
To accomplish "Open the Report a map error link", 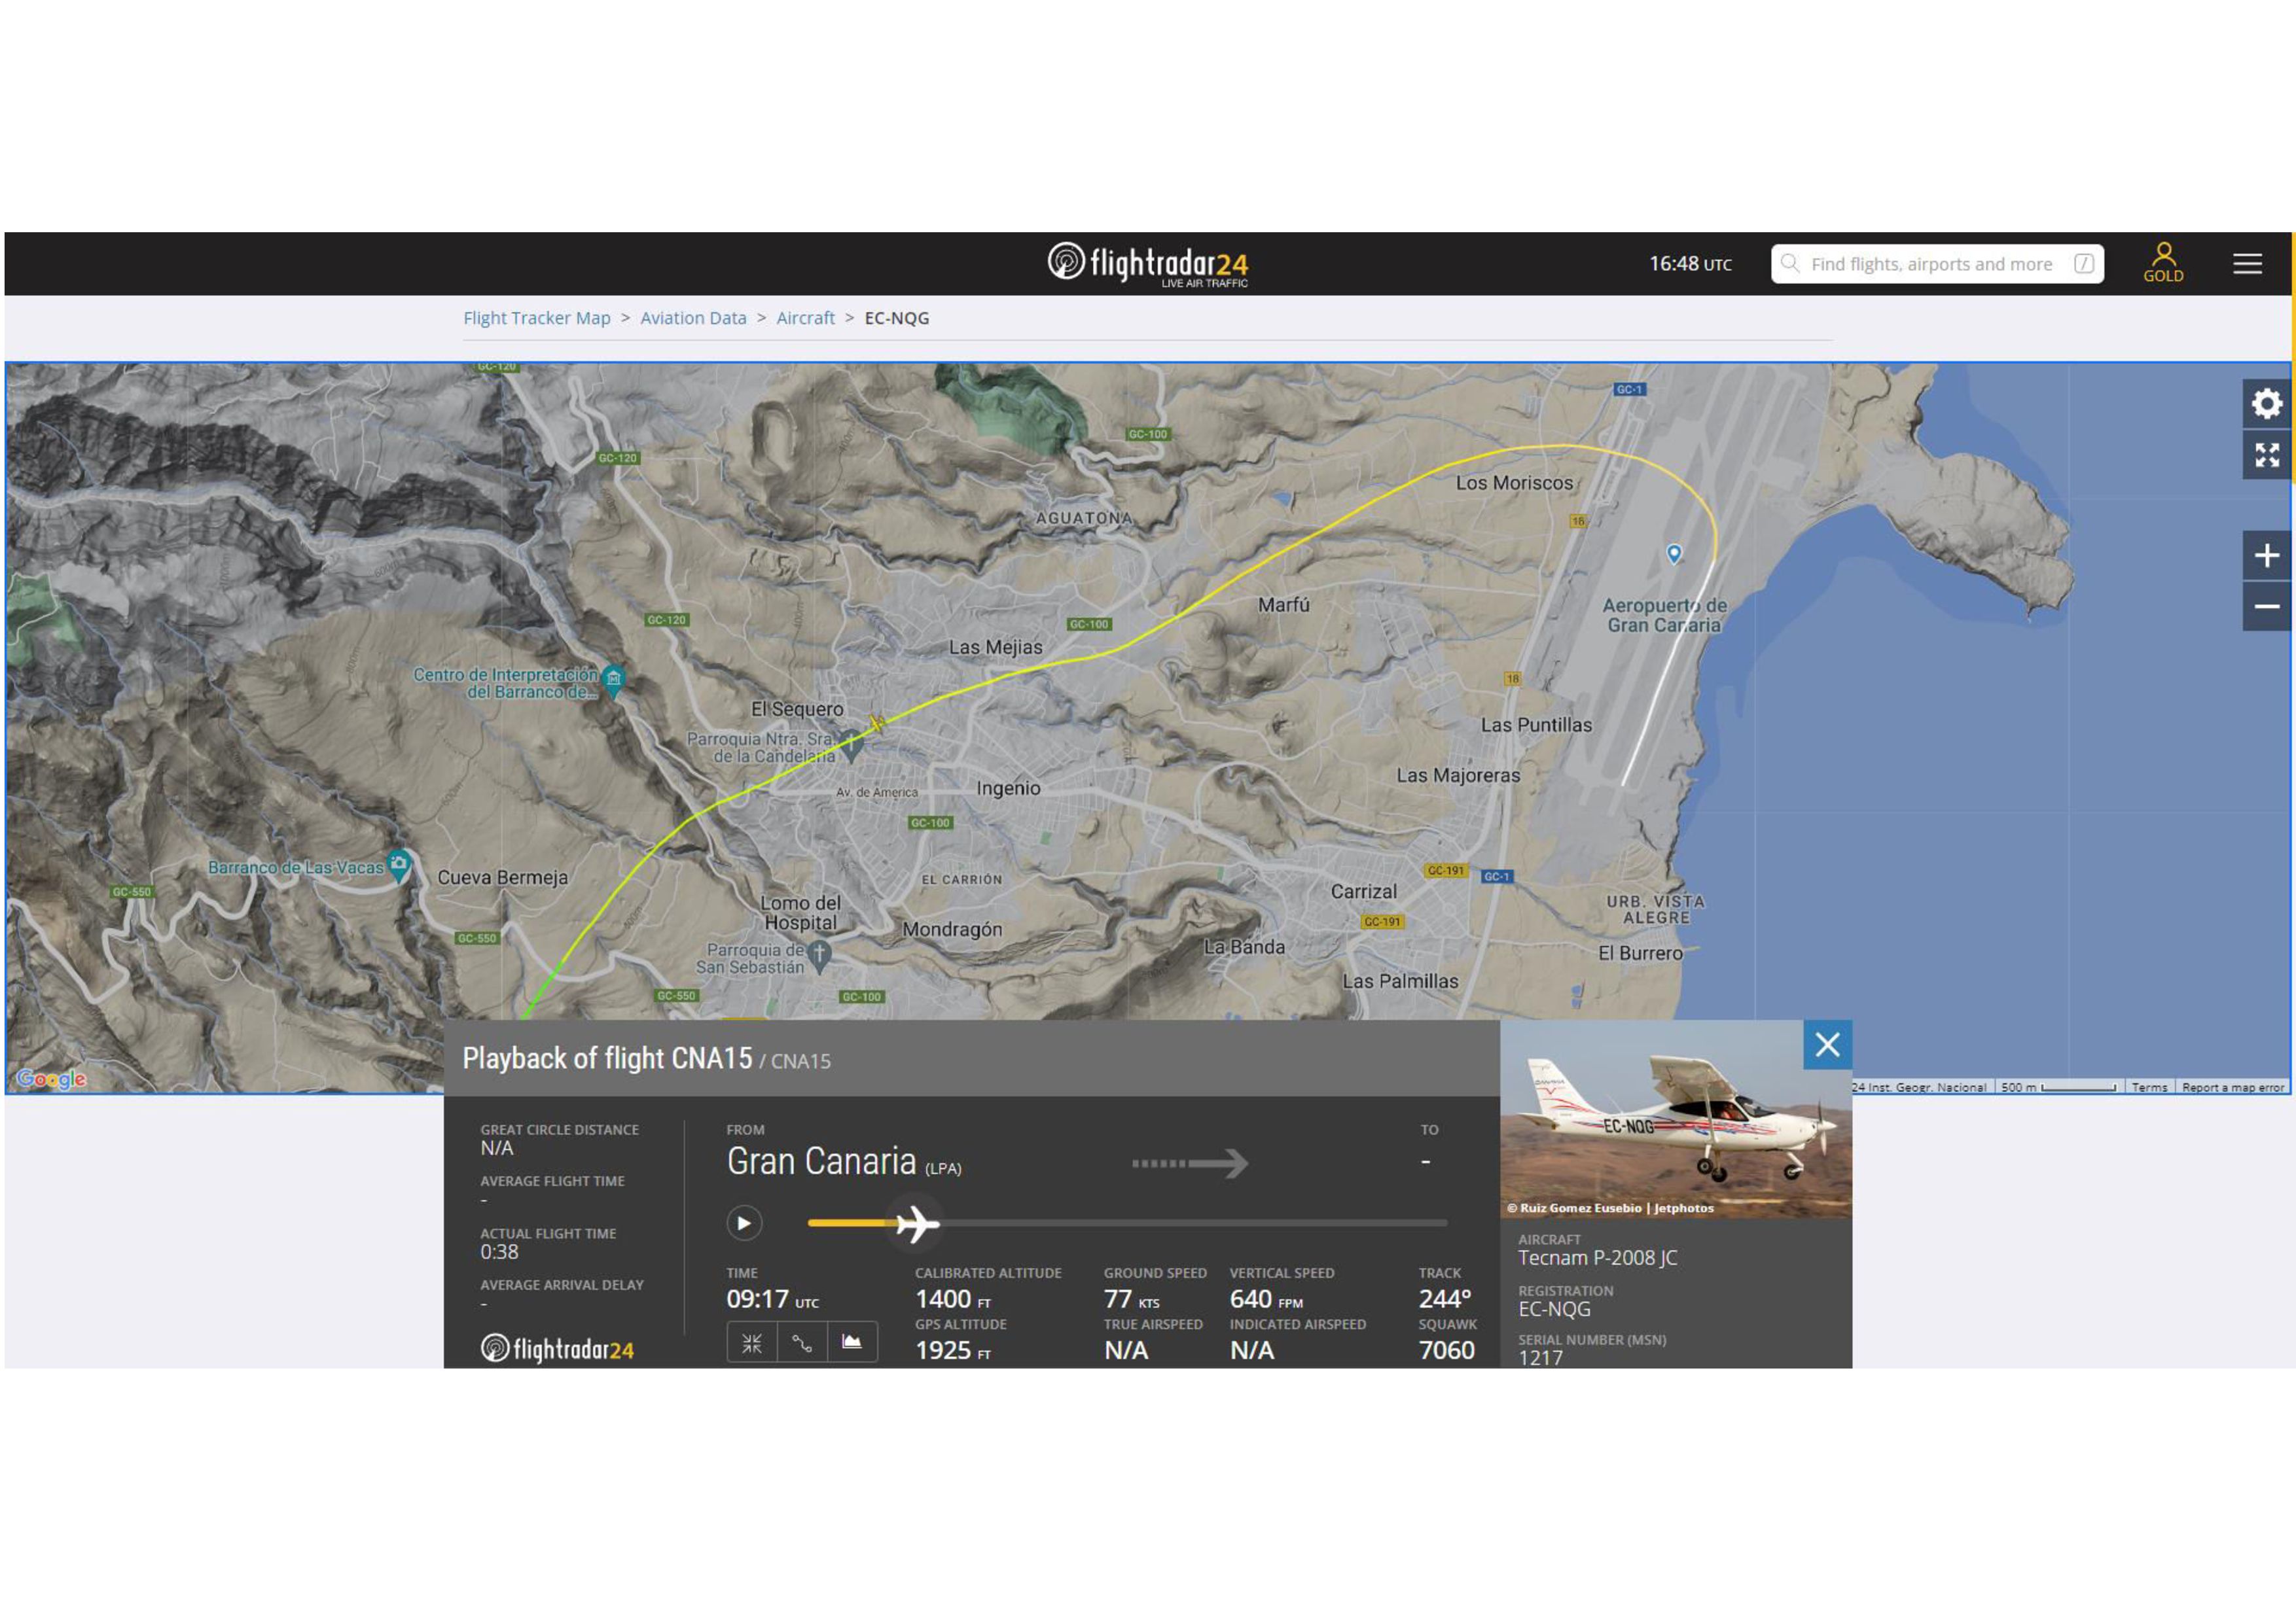I will click(x=2232, y=1087).
